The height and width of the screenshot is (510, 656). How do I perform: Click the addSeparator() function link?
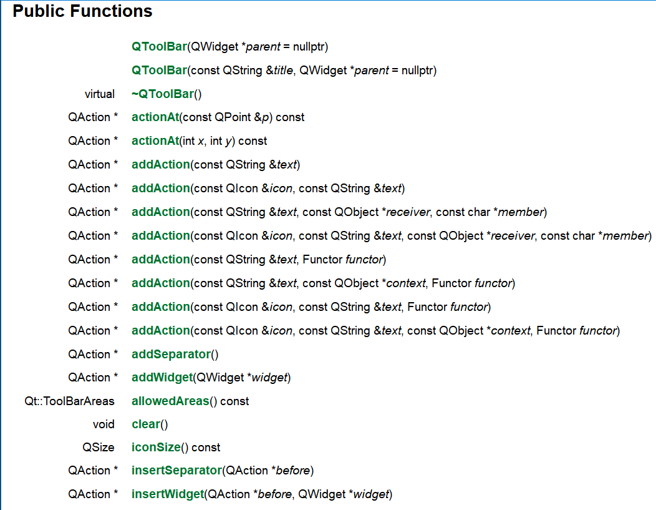[171, 354]
